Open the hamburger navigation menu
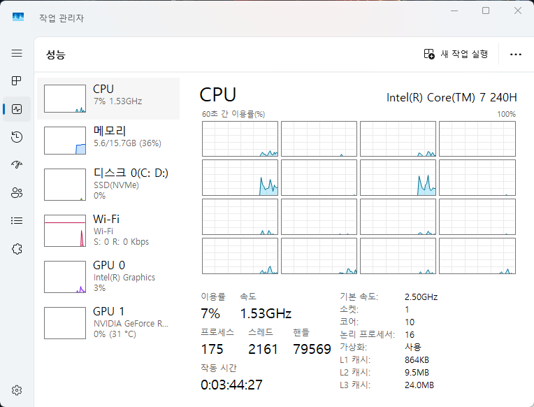 tap(17, 53)
